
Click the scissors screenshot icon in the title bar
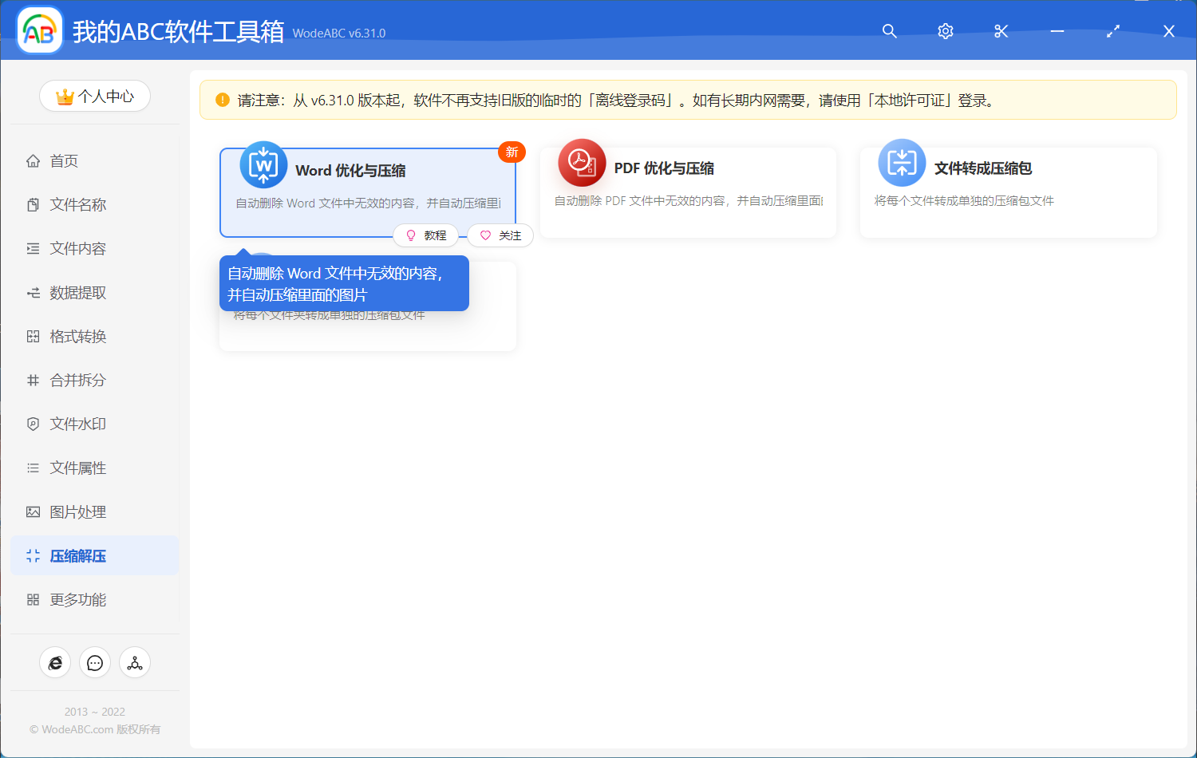[1001, 31]
